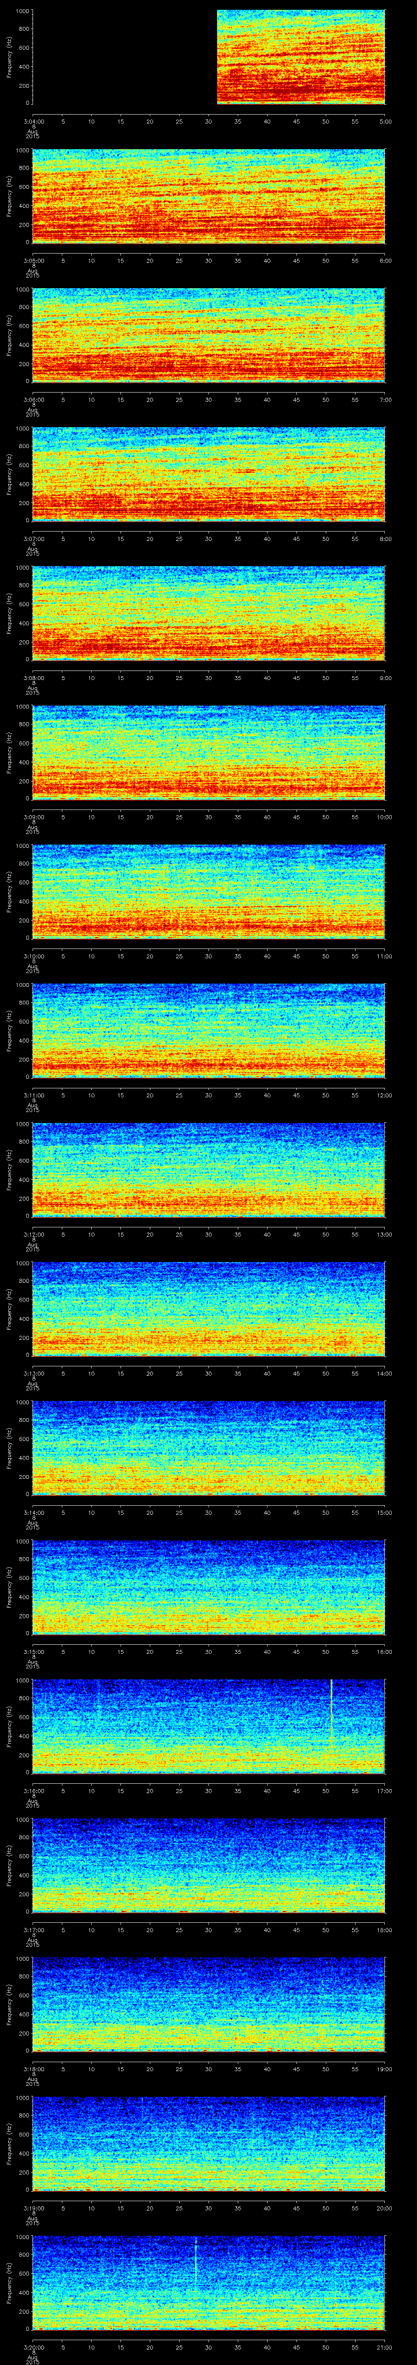Click the 3:06:00 start time label
This screenshot has height=2365, width=417.
point(33,399)
